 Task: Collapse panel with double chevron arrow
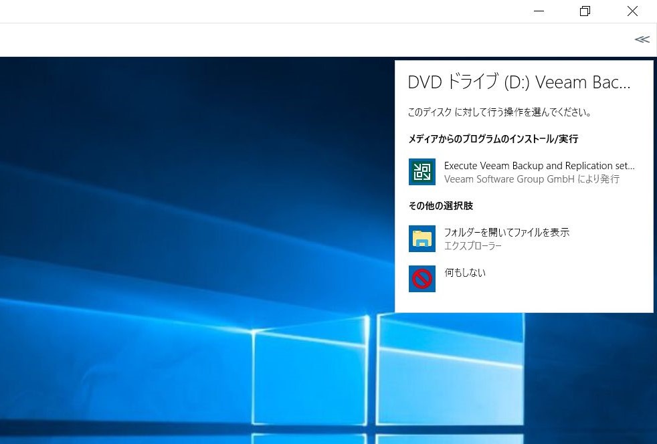pos(642,39)
